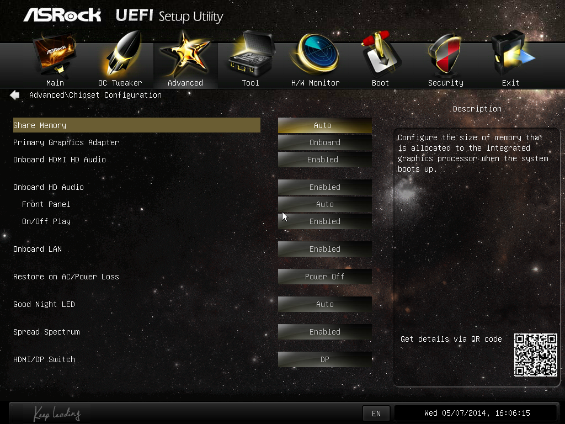
Task: Open the Main monitor icon
Action: [x=55, y=55]
